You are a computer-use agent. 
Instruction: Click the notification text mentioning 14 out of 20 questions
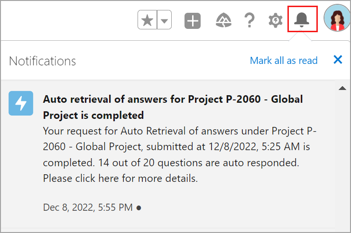coord(199,162)
